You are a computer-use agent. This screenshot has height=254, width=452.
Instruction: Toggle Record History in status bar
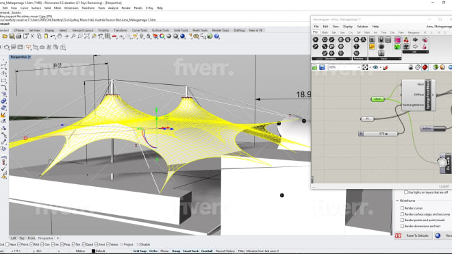(x=225, y=251)
